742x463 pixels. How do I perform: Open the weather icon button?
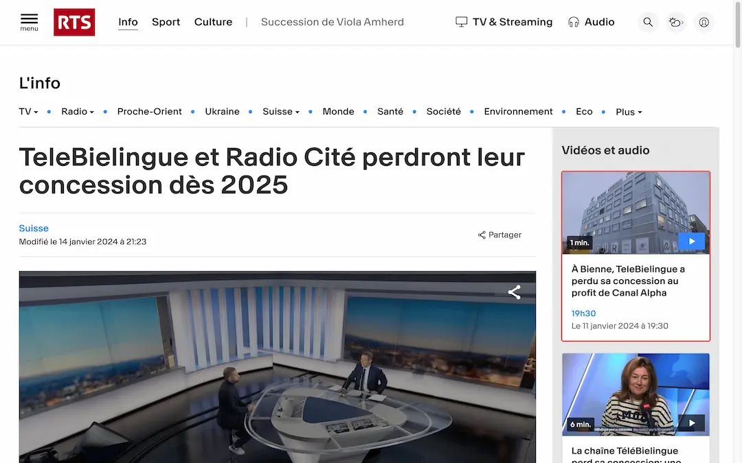[676, 22]
